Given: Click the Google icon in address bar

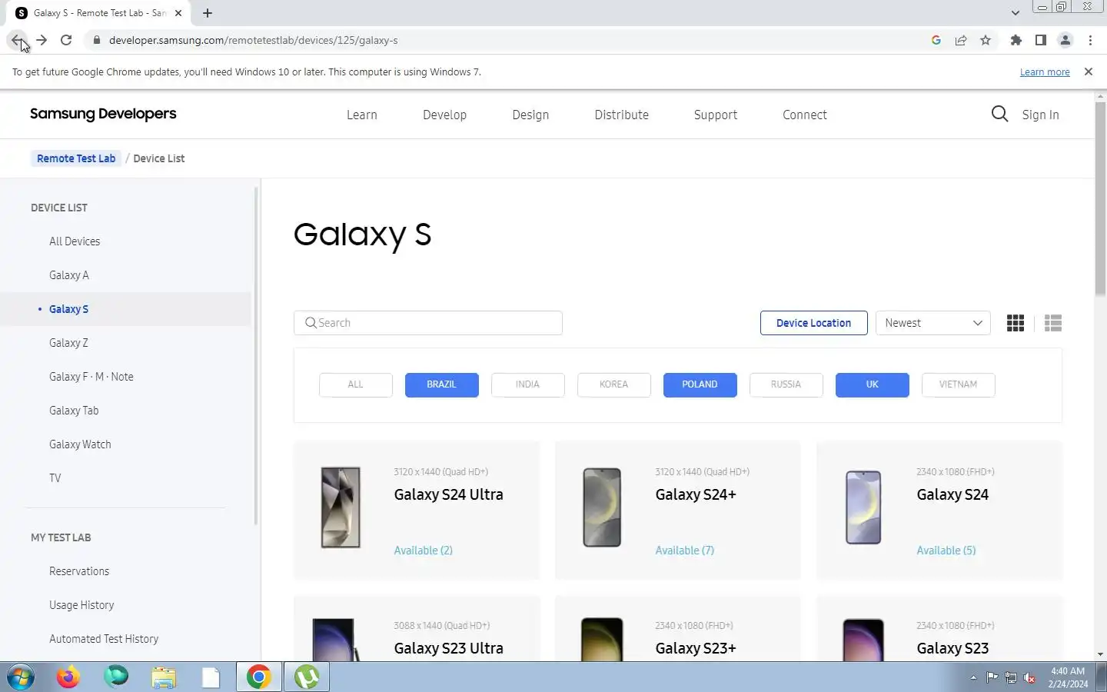Looking at the screenshot, I should tap(936, 40).
